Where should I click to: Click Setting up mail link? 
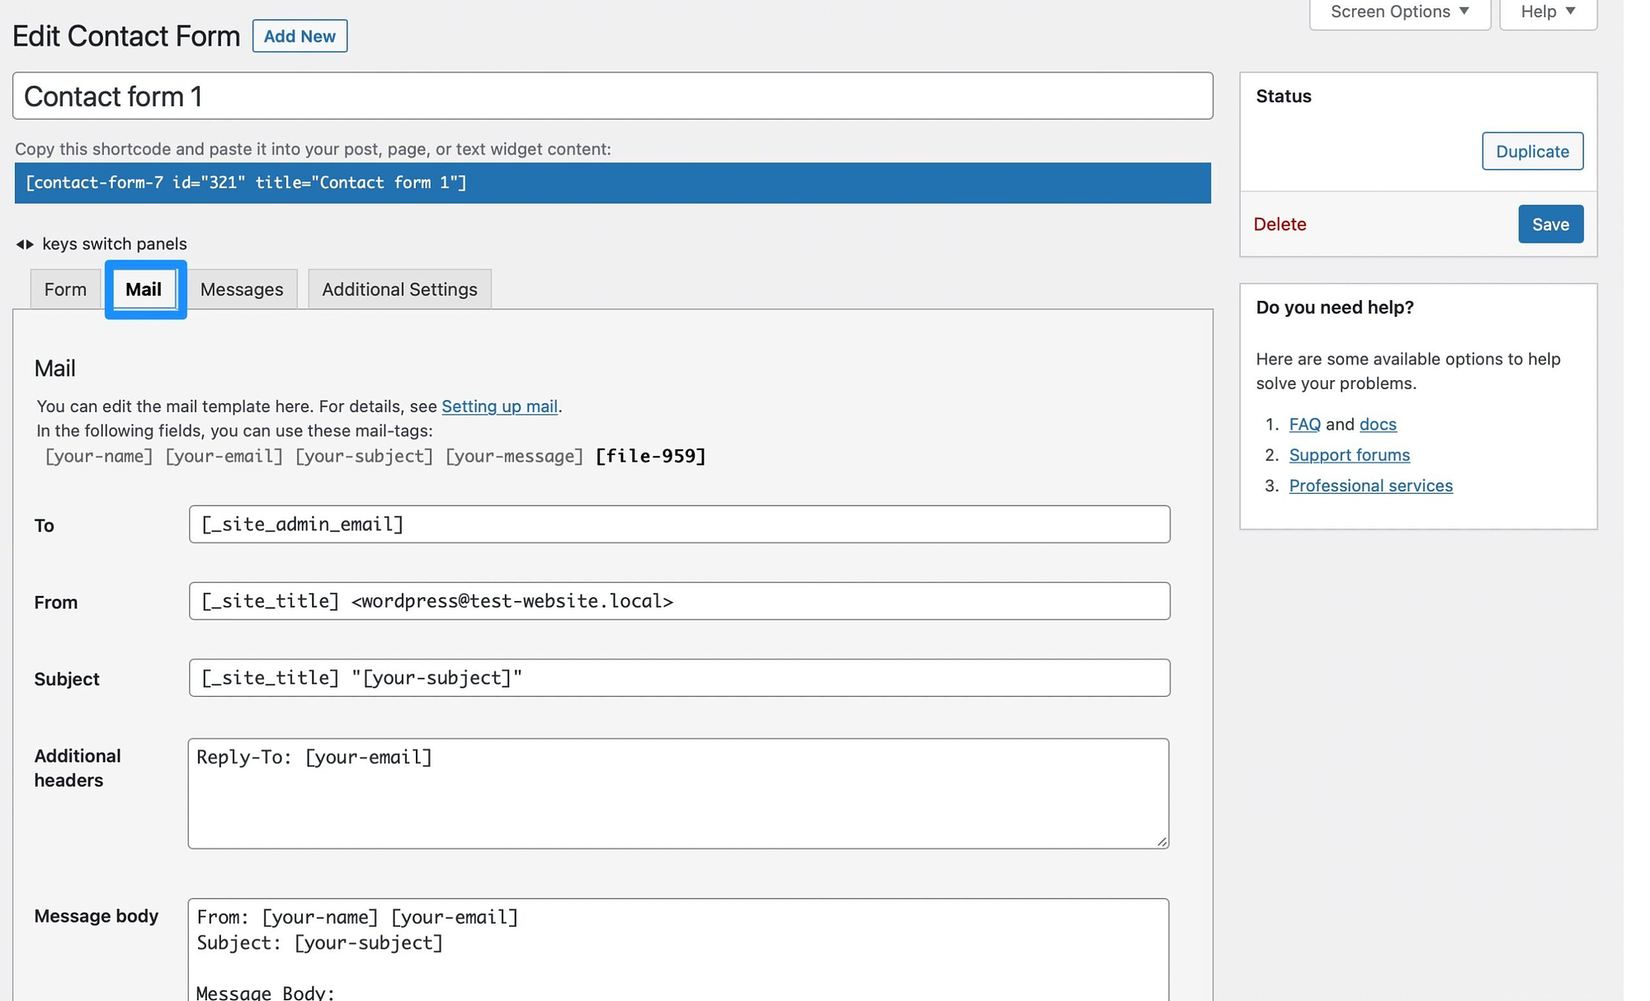[x=498, y=405]
